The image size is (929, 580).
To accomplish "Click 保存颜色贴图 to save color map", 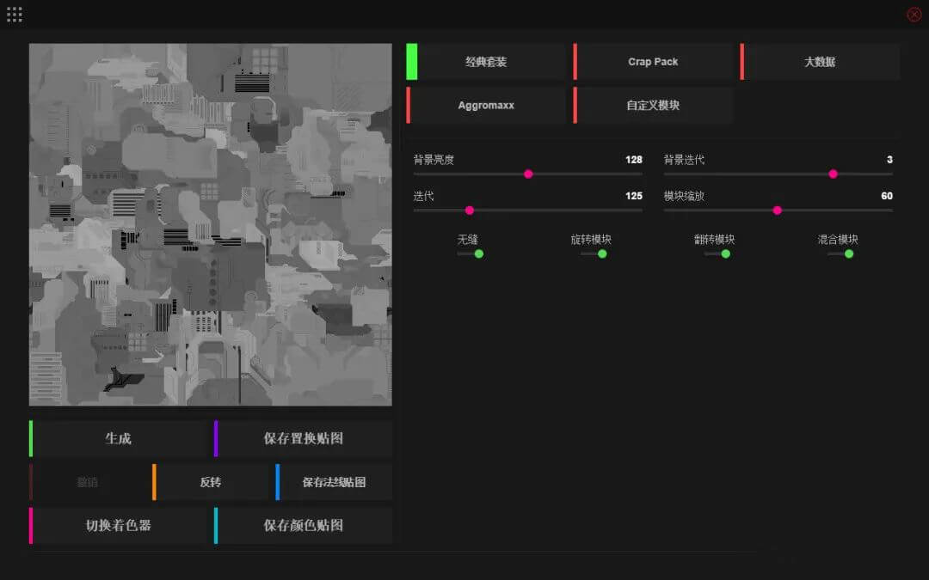I will (x=303, y=525).
